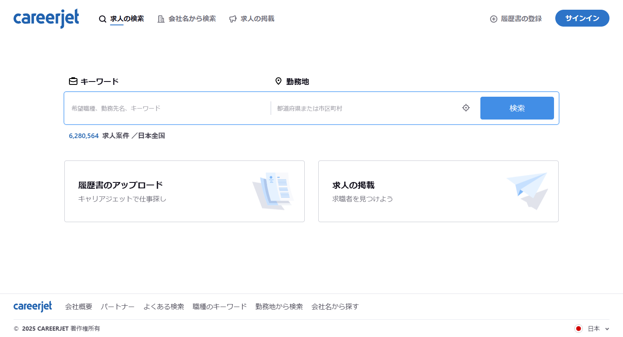Open the 勤務地から検索 footer link
Viewport: 623px width, 337px height.
tap(279, 307)
